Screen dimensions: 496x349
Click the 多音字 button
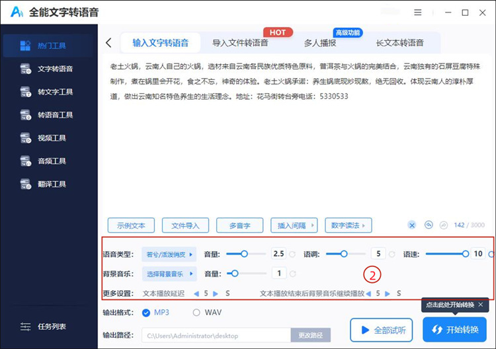(240, 225)
